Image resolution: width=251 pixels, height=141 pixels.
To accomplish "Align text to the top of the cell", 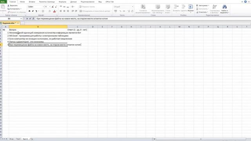I will pos(61,7).
